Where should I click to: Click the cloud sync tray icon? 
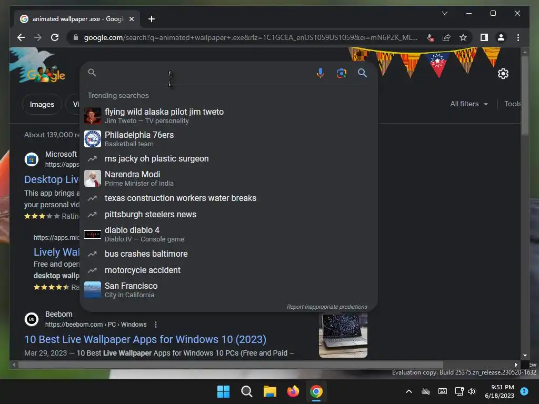pos(426,391)
